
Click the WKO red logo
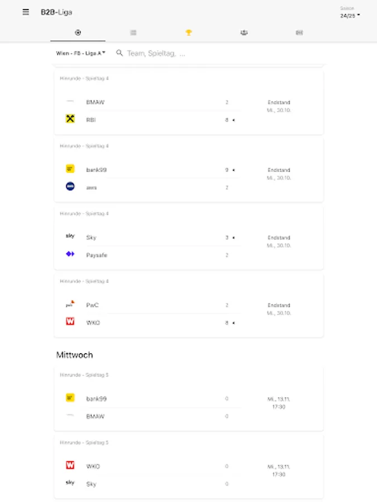pos(69,322)
